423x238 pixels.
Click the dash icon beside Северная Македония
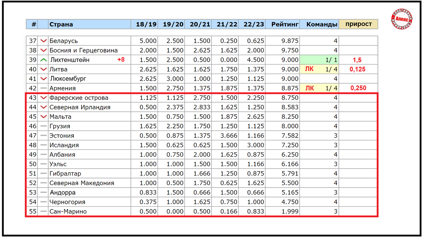pyautogui.click(x=44, y=183)
